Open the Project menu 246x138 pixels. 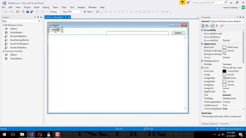[x=27, y=7]
